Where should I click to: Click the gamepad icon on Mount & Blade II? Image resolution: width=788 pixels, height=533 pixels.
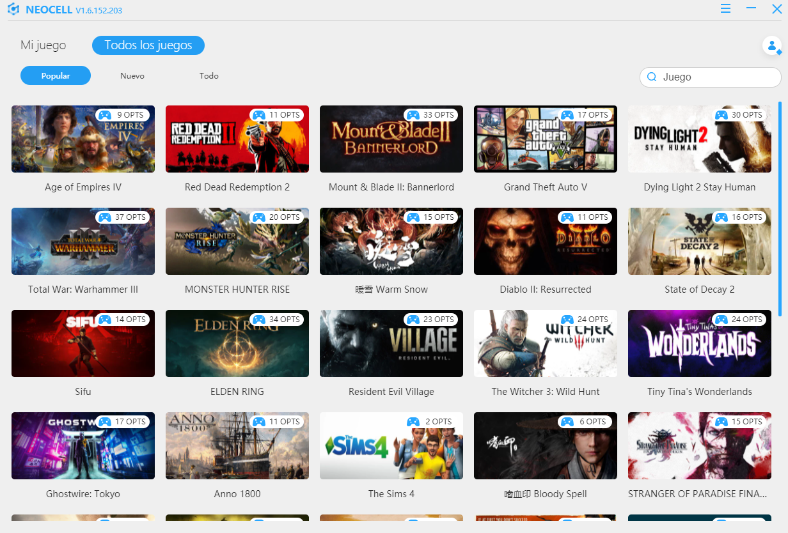tap(413, 115)
